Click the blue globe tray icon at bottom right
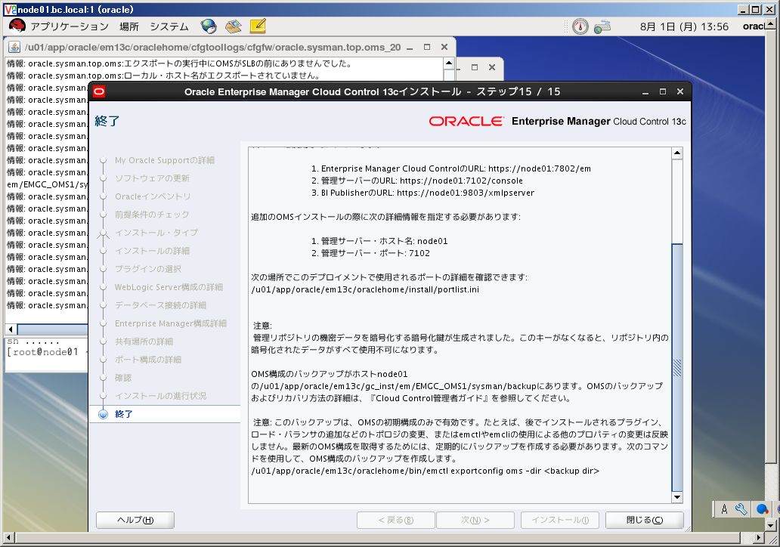Image resolution: width=780 pixels, height=547 pixels. [x=762, y=509]
